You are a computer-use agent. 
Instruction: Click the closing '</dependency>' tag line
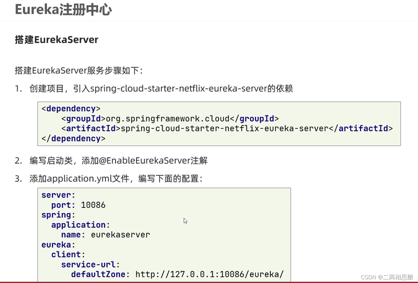pos(73,139)
